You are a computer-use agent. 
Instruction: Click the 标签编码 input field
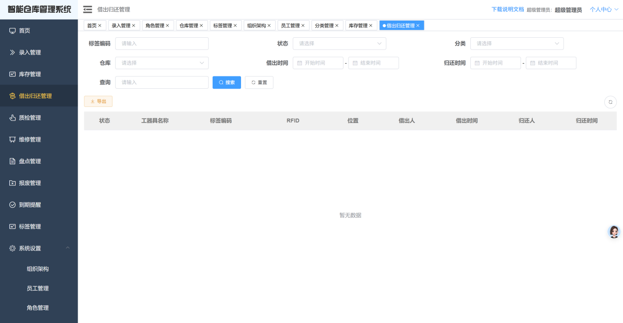pos(162,43)
